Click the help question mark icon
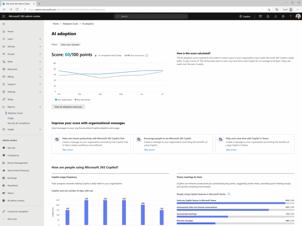302x226 pixels. click(x=291, y=16)
